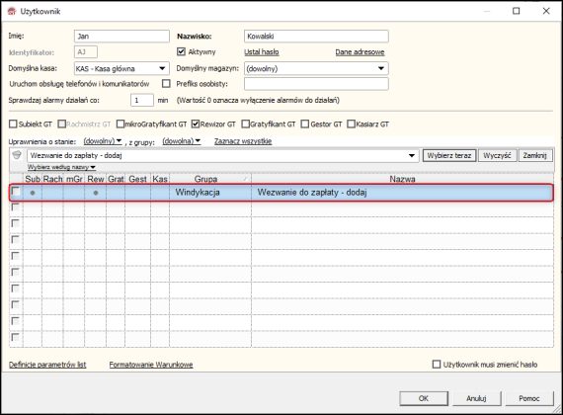This screenshot has height=415, width=563.
Task: Tick the Wezwanie do zapłaty row checkbox
Action: click(x=16, y=191)
